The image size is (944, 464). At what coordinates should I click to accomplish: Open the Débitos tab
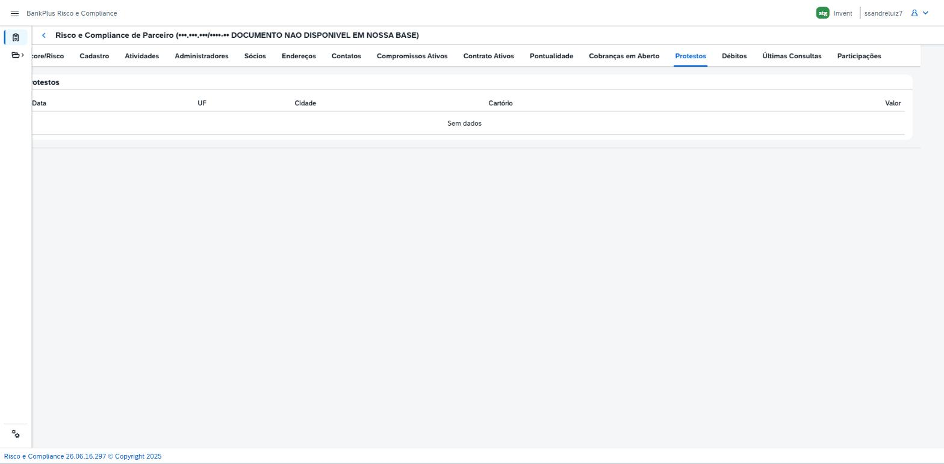734,56
